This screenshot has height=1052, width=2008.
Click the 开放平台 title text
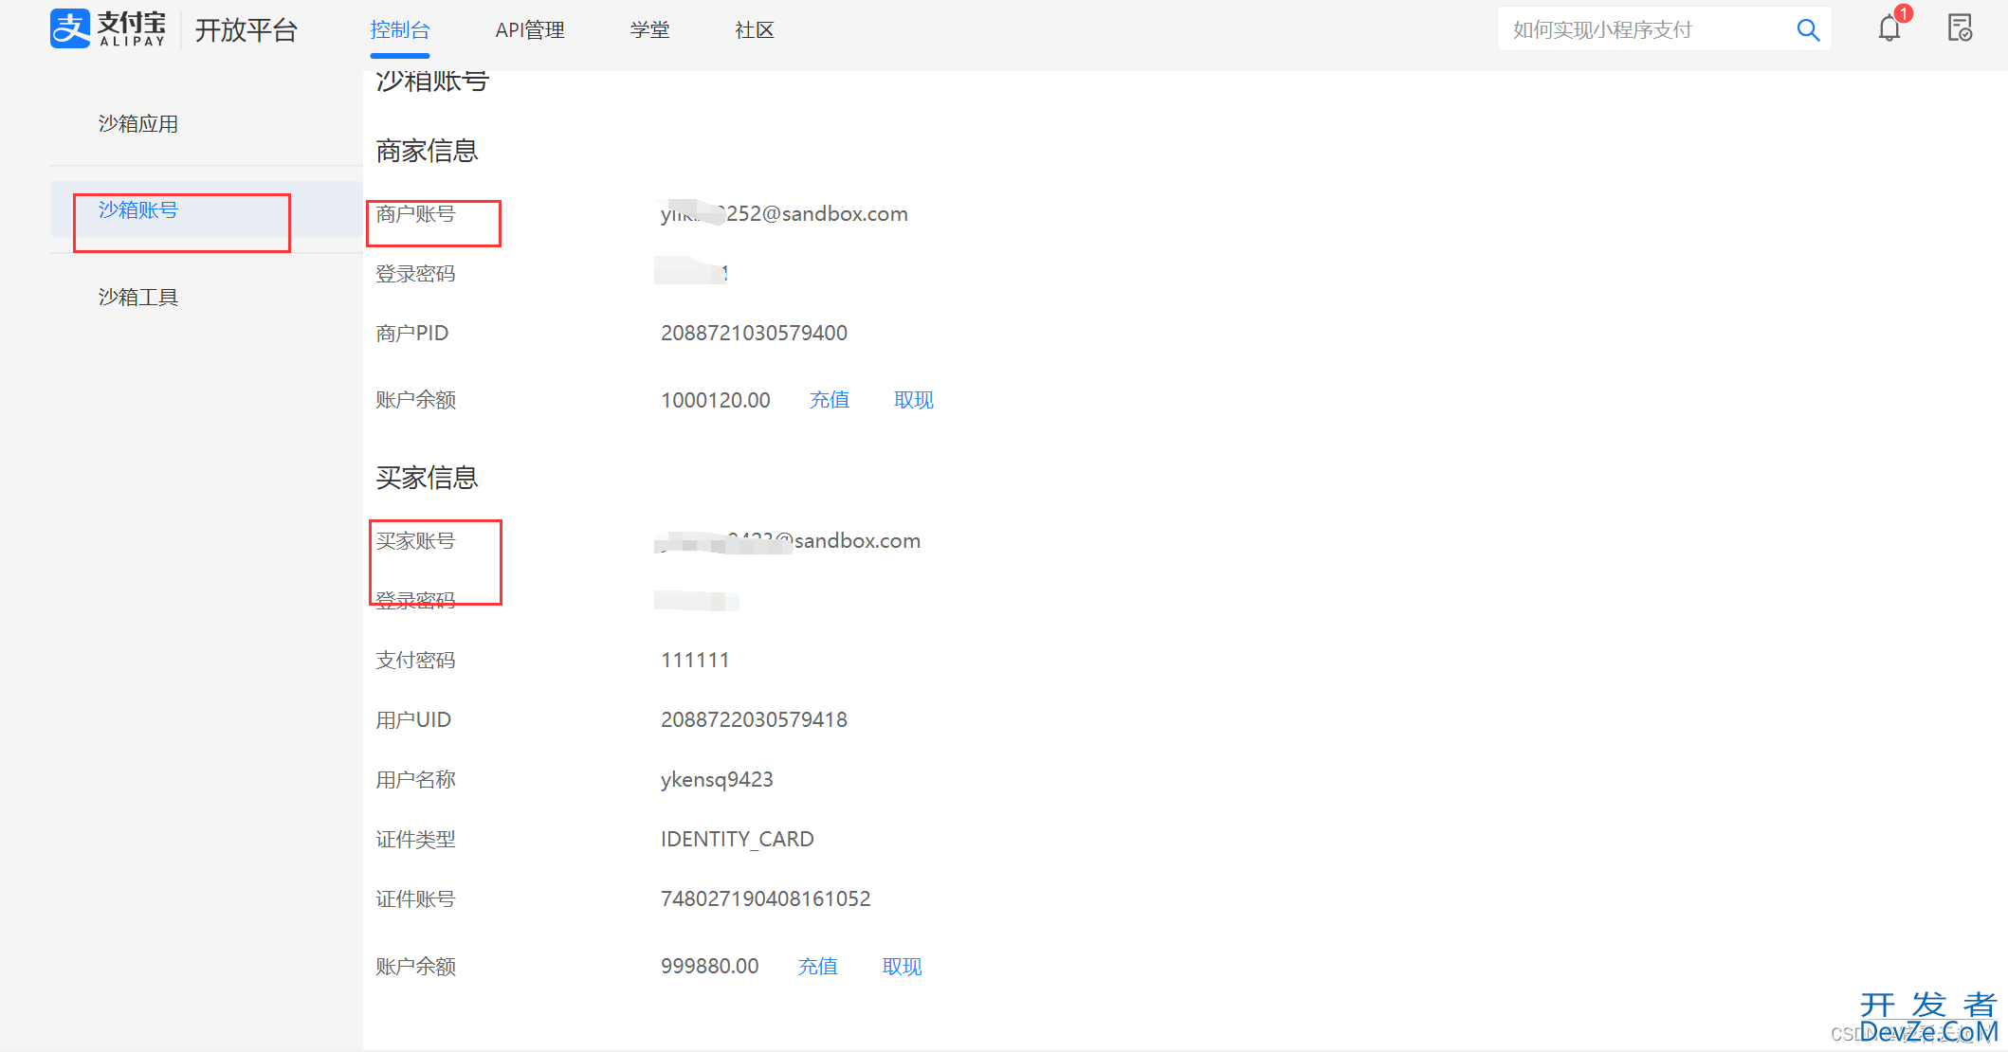[x=246, y=30]
